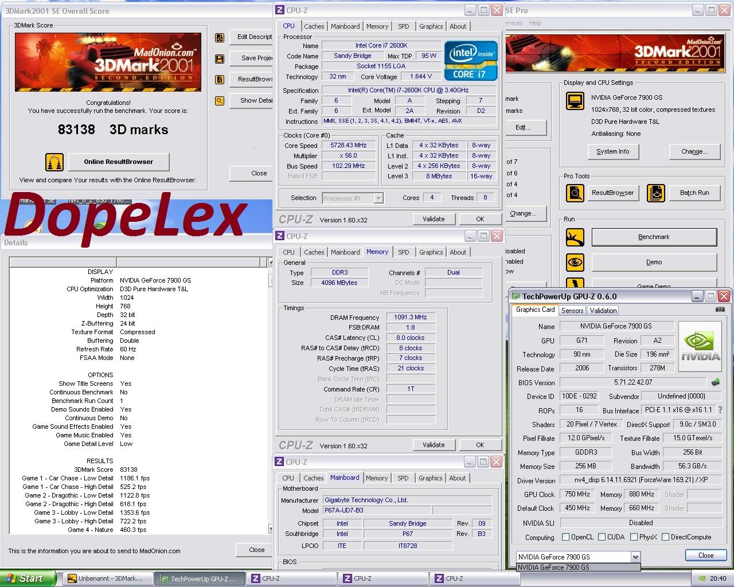Click the Pro Tools ResultBrowser magnifier icon

click(x=575, y=193)
